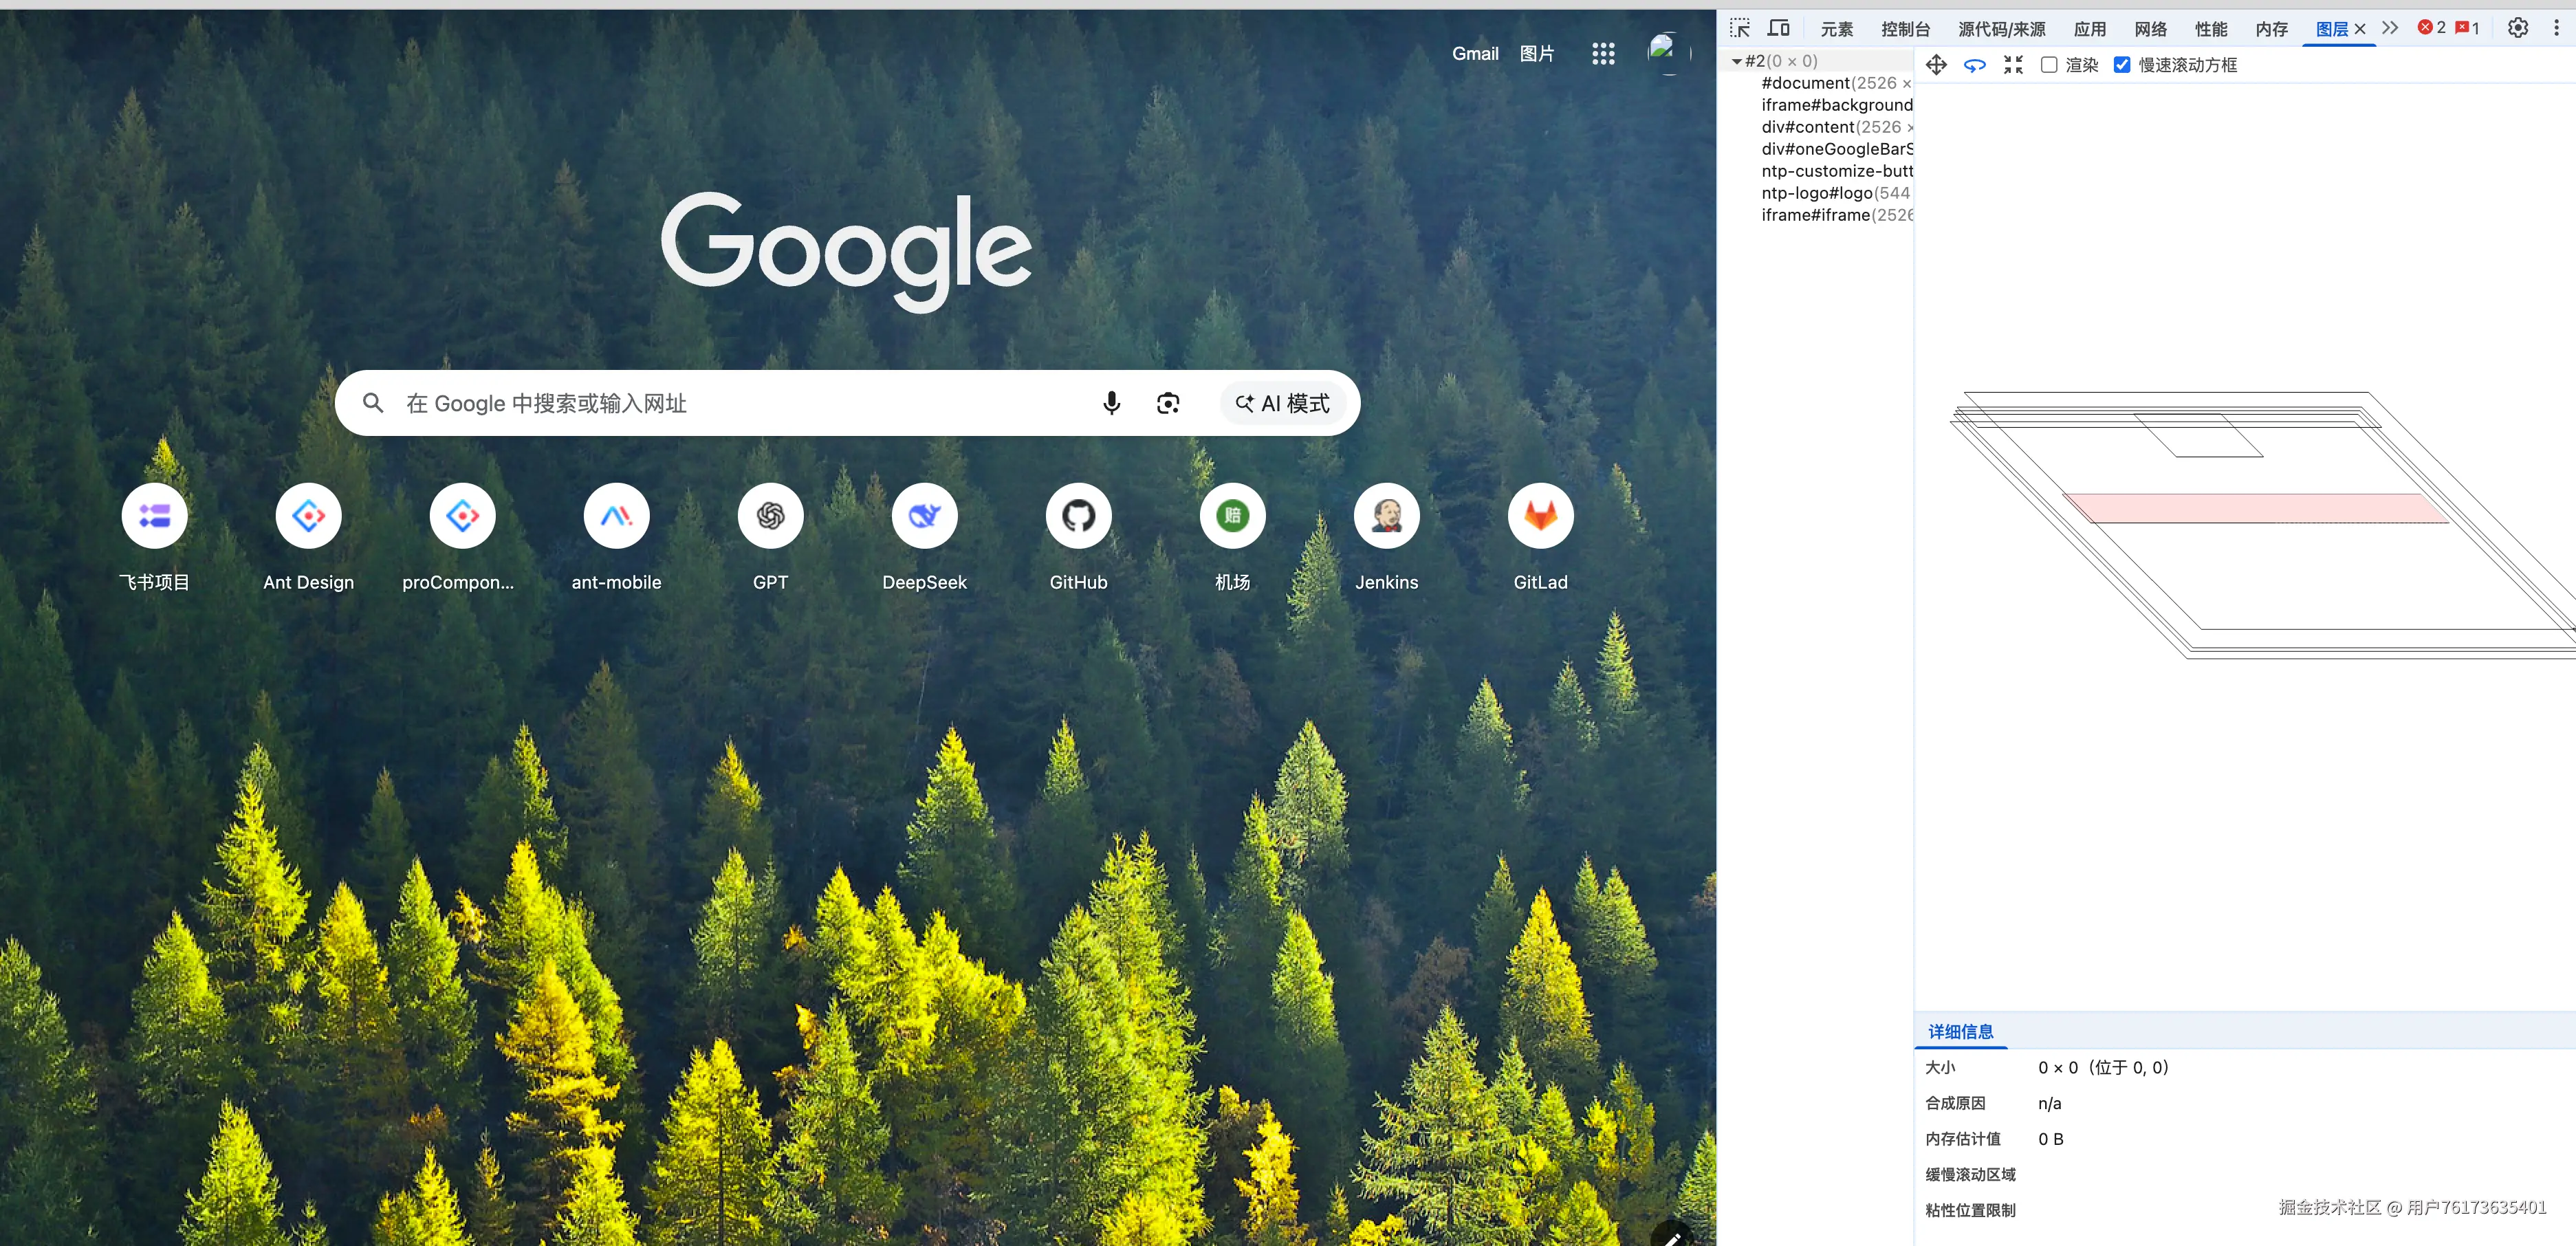Open the DevTools three-dot customize menu
Image resolution: width=2576 pixels, height=1246 pixels.
coord(2556,28)
